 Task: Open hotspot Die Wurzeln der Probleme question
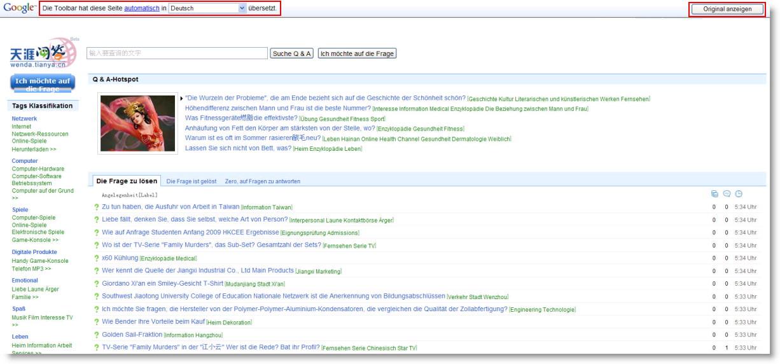click(325, 99)
